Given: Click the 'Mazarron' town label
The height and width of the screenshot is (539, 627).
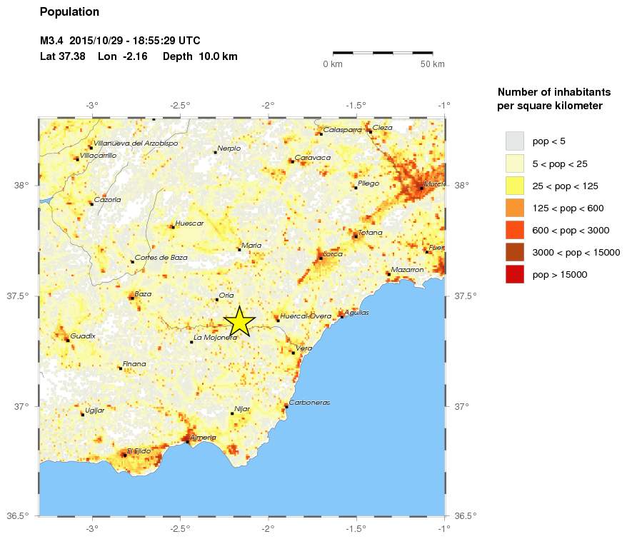Looking at the screenshot, I should [408, 270].
